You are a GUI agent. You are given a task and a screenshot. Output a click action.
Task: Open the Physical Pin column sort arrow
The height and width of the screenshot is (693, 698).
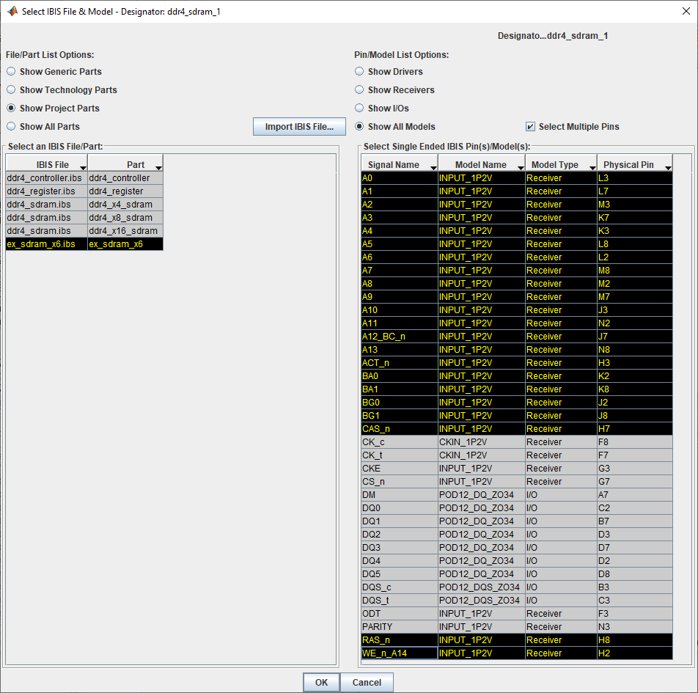pos(668,167)
